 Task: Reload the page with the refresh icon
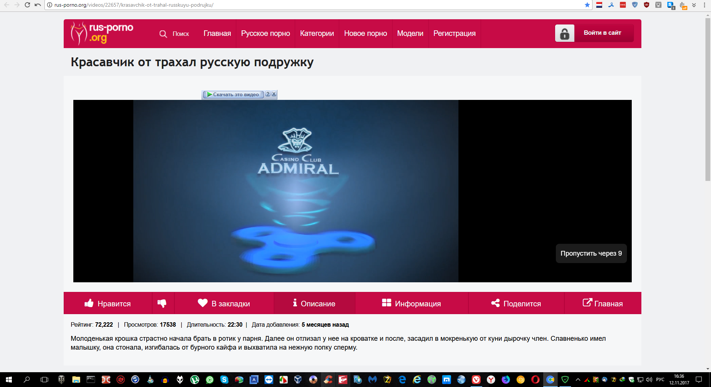coord(27,5)
